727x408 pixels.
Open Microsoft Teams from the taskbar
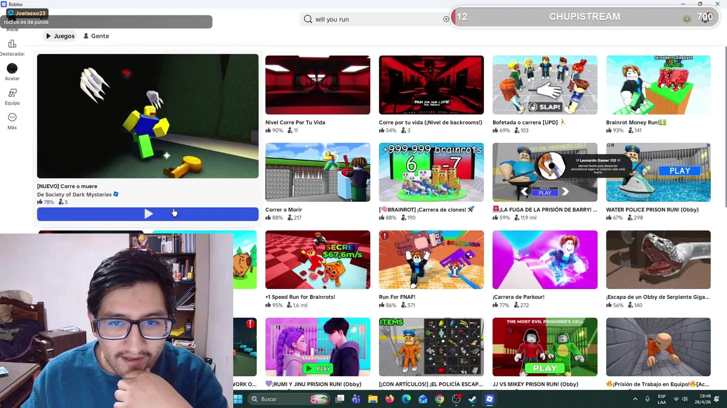[x=356, y=399]
